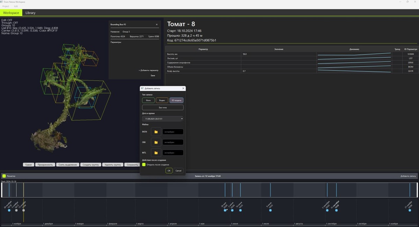The width and height of the screenshot is (419, 227).
Task: Select the Фото record type
Action: [148, 100]
